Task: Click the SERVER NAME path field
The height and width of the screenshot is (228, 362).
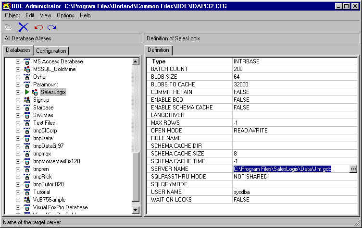Action: (x=291, y=169)
